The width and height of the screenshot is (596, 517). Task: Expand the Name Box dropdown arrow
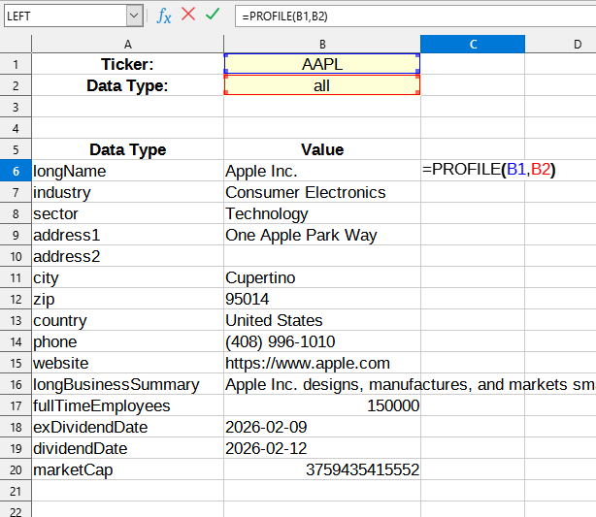[134, 16]
